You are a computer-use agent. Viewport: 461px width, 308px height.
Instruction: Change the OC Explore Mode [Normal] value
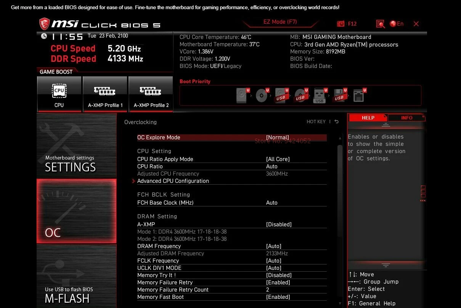[x=278, y=137]
